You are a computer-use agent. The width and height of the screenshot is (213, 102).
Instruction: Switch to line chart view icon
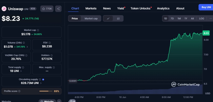(x=108, y=19)
